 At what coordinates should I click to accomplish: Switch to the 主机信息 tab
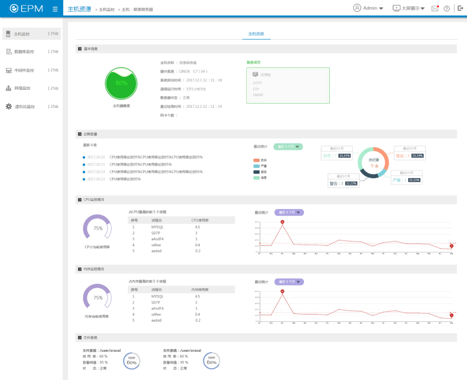coord(256,34)
